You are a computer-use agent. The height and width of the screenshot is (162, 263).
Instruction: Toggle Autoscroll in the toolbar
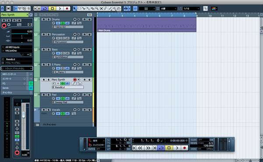(x=126, y=9)
